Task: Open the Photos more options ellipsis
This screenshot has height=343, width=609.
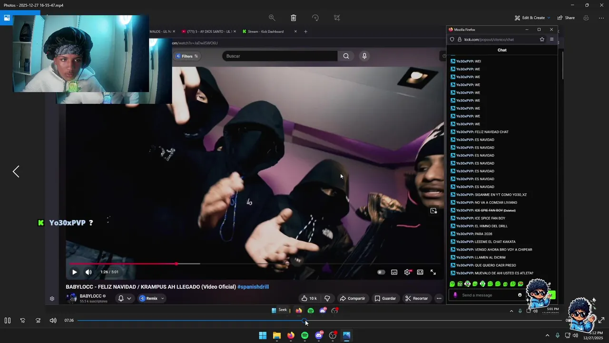Action: 601,18
